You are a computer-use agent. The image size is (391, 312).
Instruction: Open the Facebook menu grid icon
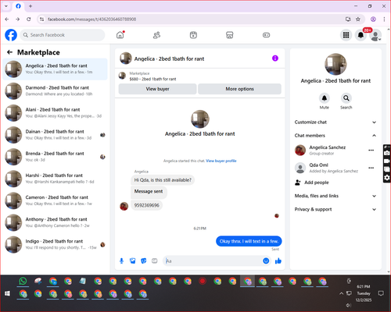[346, 35]
